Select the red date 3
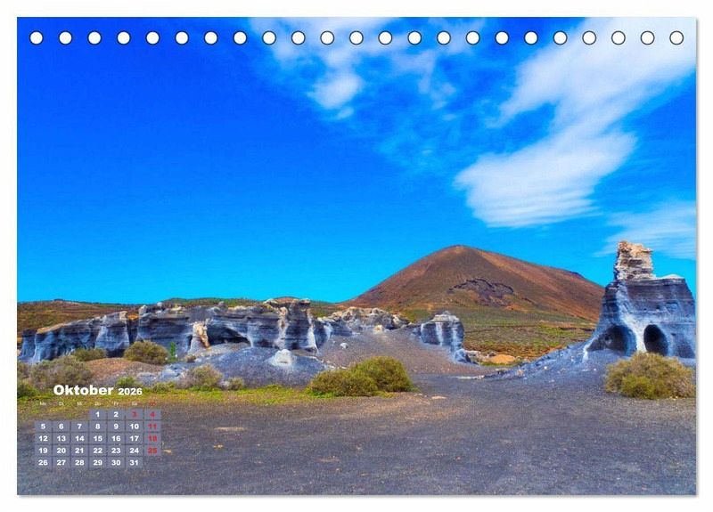 click(x=134, y=414)
